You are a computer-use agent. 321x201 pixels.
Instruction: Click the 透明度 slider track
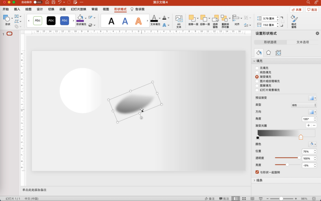(288, 158)
